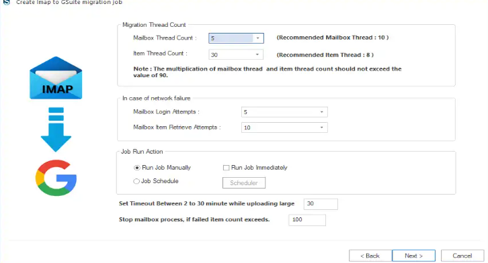Viewport: 488px width, 263px height.
Task: Click the 'Item Thread Count :' label
Action: 160,54
